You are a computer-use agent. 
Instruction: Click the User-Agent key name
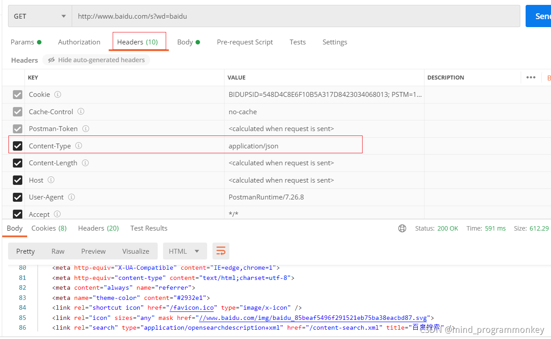click(x=46, y=197)
